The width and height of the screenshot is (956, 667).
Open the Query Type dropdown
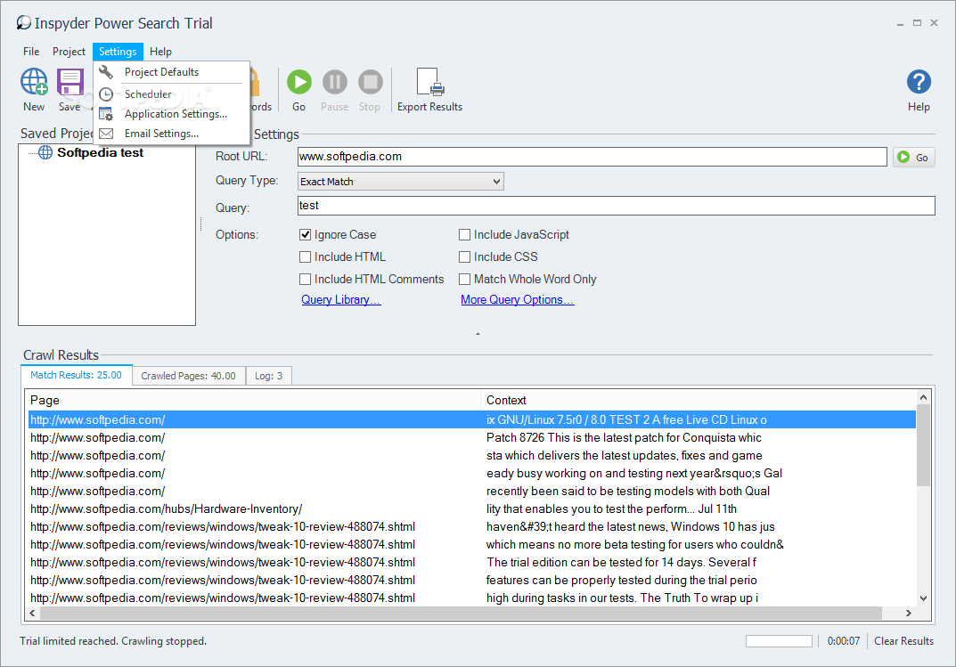click(401, 182)
